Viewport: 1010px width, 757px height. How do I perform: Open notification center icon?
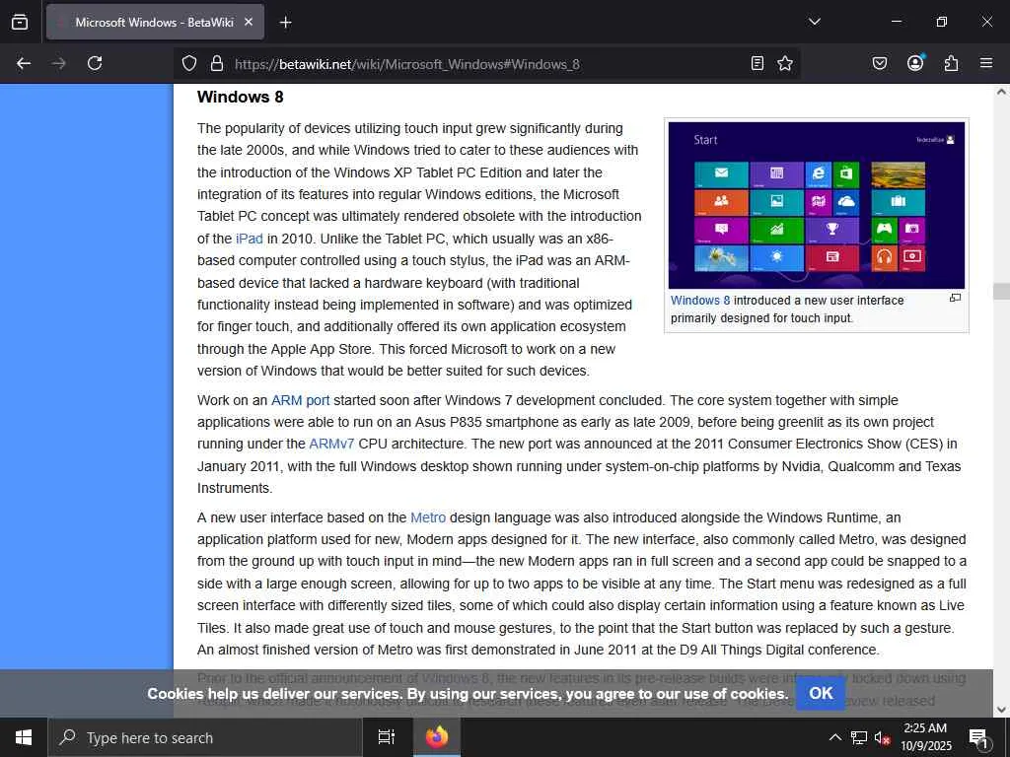978,737
